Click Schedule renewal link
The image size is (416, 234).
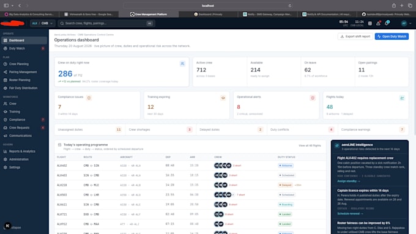[x=350, y=214]
